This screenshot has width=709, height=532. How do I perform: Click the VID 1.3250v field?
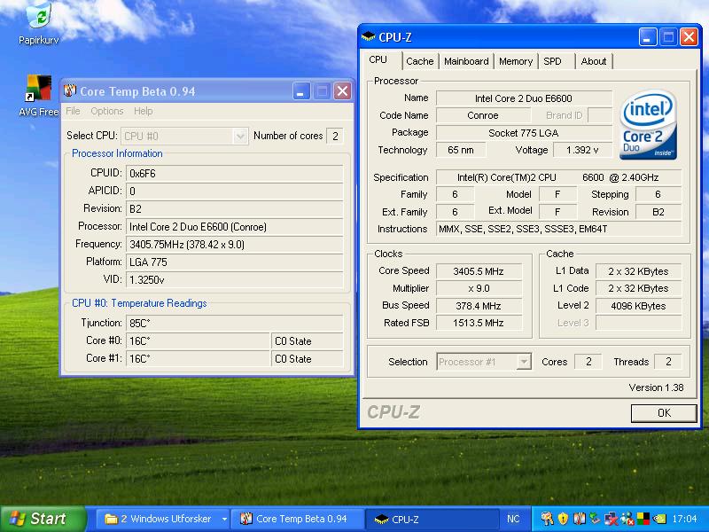pyautogui.click(x=234, y=280)
